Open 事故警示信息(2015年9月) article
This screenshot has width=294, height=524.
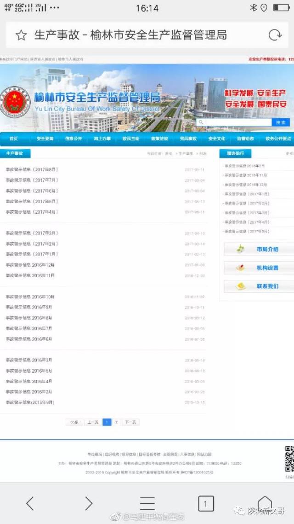click(x=30, y=402)
